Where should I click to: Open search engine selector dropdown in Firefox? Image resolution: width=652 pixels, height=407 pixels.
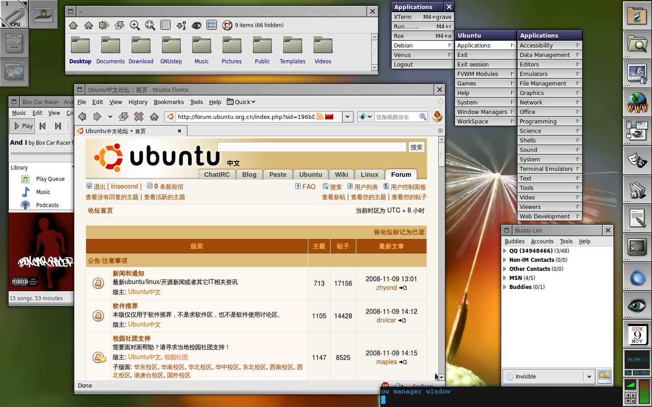[x=366, y=117]
